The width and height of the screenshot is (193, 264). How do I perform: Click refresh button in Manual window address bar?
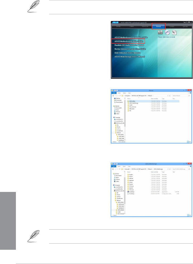(x=170, y=96)
